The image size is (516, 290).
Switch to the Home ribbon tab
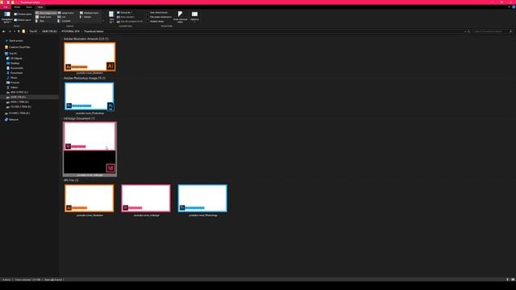click(17, 7)
